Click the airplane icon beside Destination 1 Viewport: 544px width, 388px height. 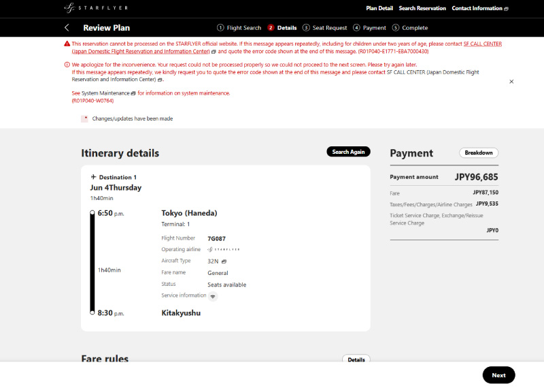click(x=93, y=177)
